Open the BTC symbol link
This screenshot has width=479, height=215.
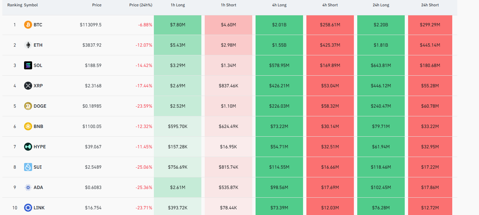tap(38, 25)
